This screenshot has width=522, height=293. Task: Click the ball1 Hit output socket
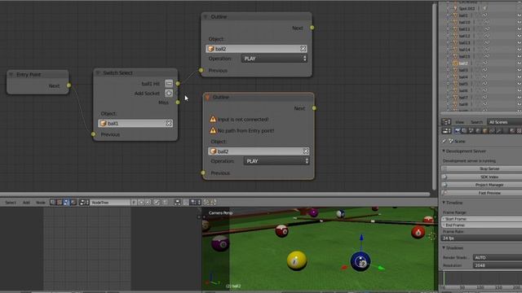click(178, 83)
